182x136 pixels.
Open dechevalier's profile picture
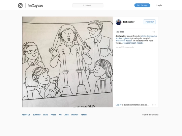point(119,22)
